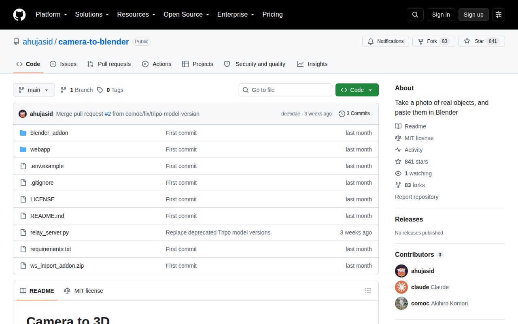View the 1 Branch link

pos(76,90)
